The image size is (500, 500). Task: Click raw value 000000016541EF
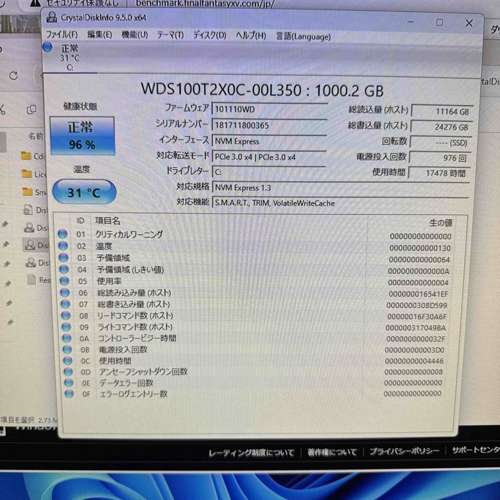tap(418, 294)
